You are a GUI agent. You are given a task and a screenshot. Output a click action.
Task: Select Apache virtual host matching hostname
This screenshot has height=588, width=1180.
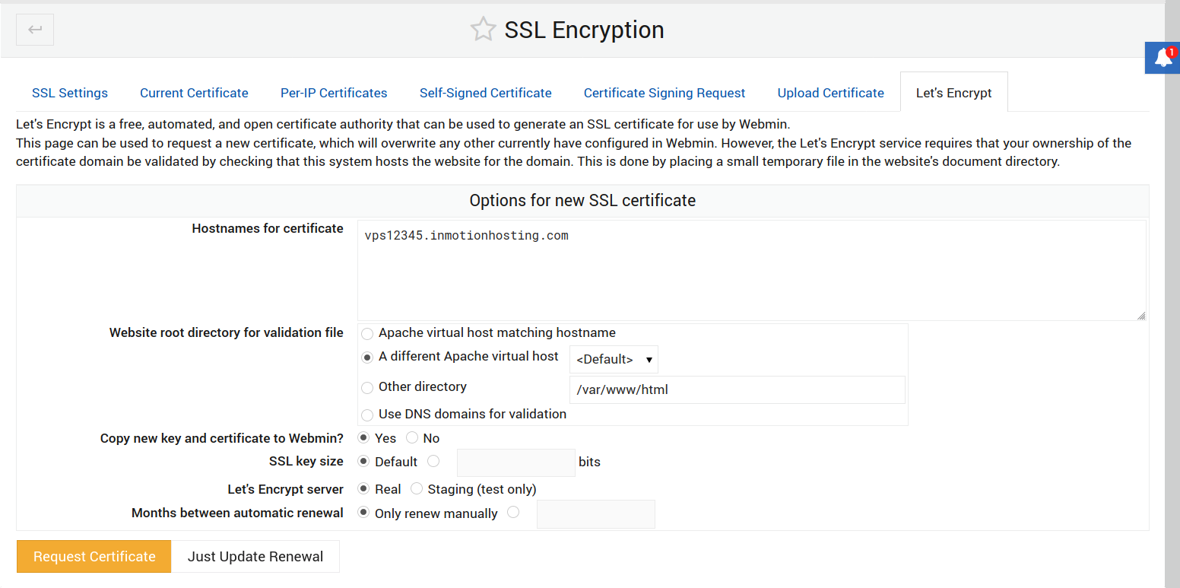coord(367,333)
